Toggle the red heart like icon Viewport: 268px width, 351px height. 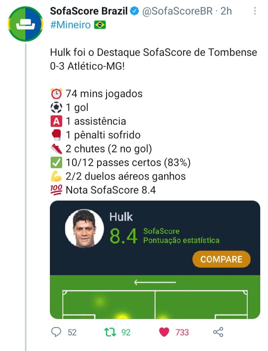(x=164, y=332)
